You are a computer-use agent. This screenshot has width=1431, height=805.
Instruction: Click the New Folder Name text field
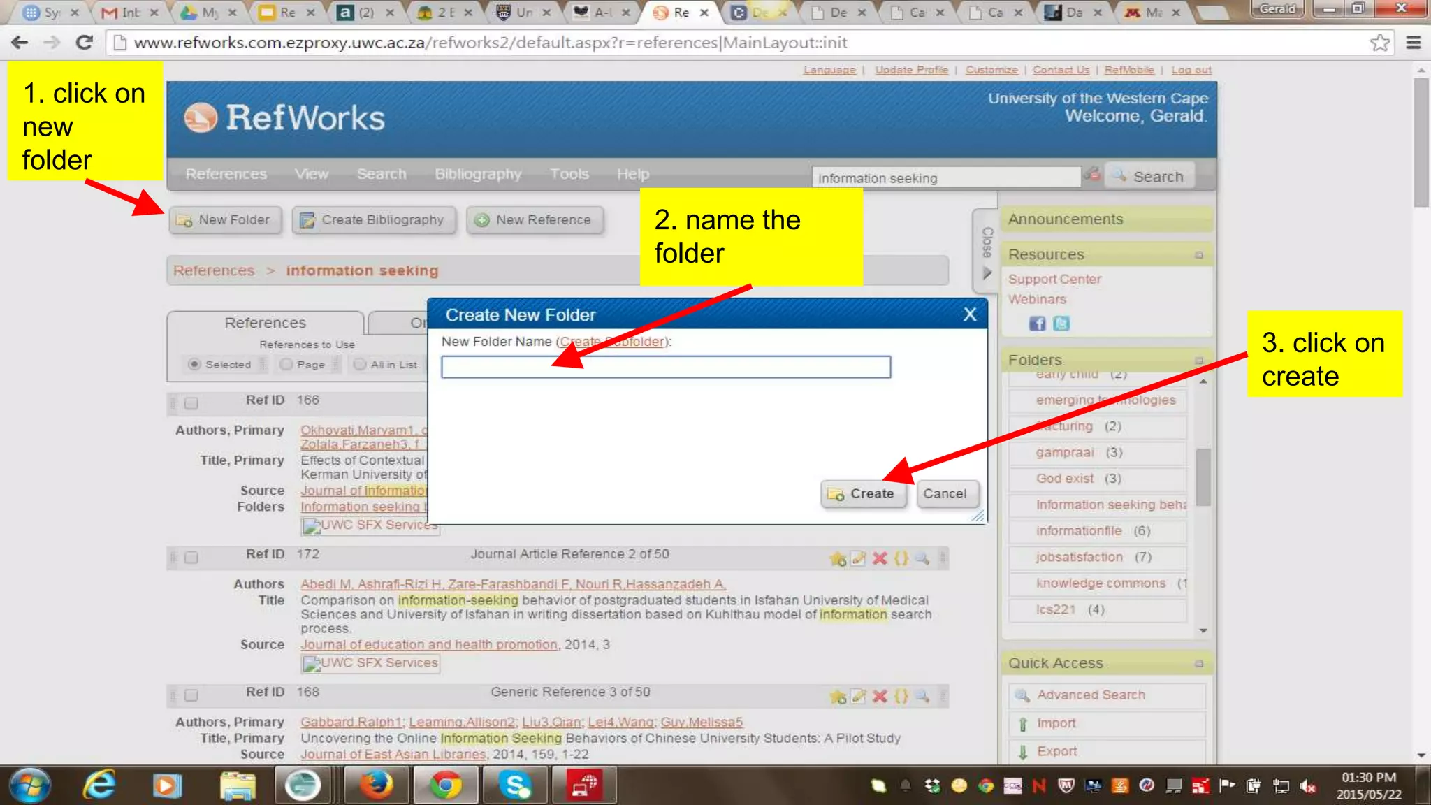(x=666, y=367)
